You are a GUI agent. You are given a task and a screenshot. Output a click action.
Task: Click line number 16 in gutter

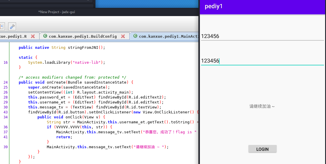(6, 62)
